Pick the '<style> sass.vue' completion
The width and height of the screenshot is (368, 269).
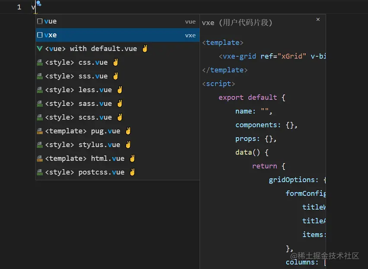(117, 104)
